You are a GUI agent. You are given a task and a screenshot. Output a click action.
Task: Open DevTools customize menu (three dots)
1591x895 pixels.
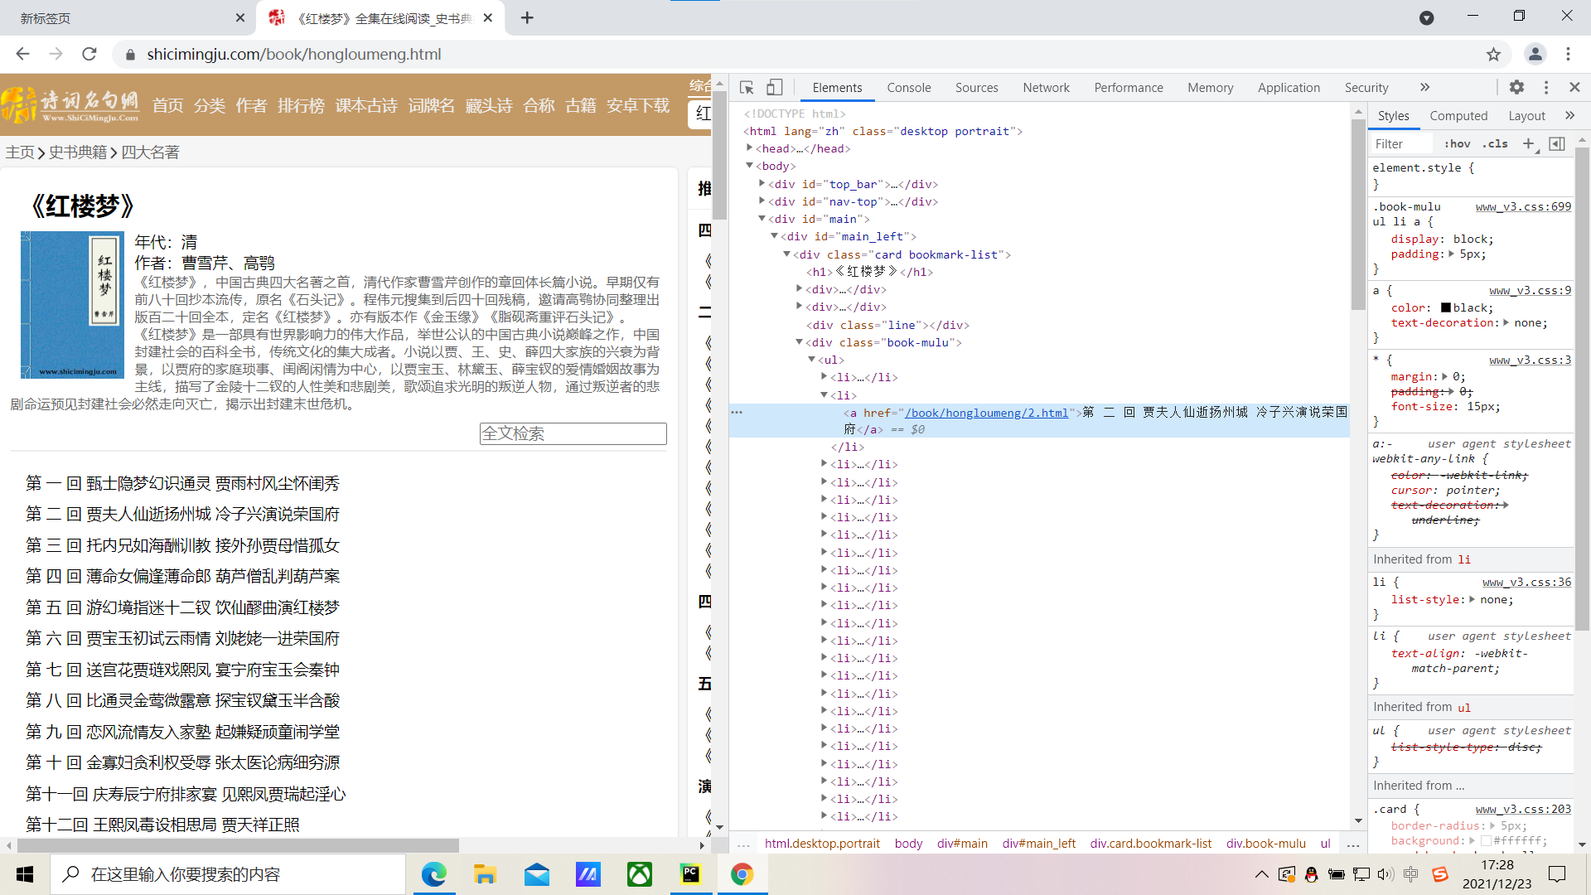point(1546,87)
